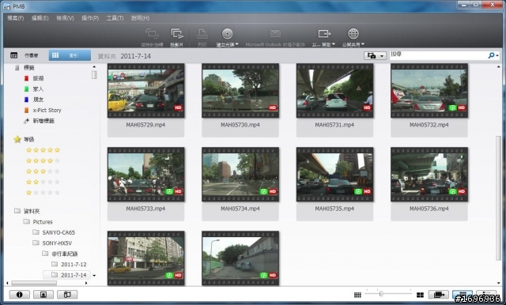506x305 pixels.
Task: Click the print toolbar icon
Action: (202, 34)
